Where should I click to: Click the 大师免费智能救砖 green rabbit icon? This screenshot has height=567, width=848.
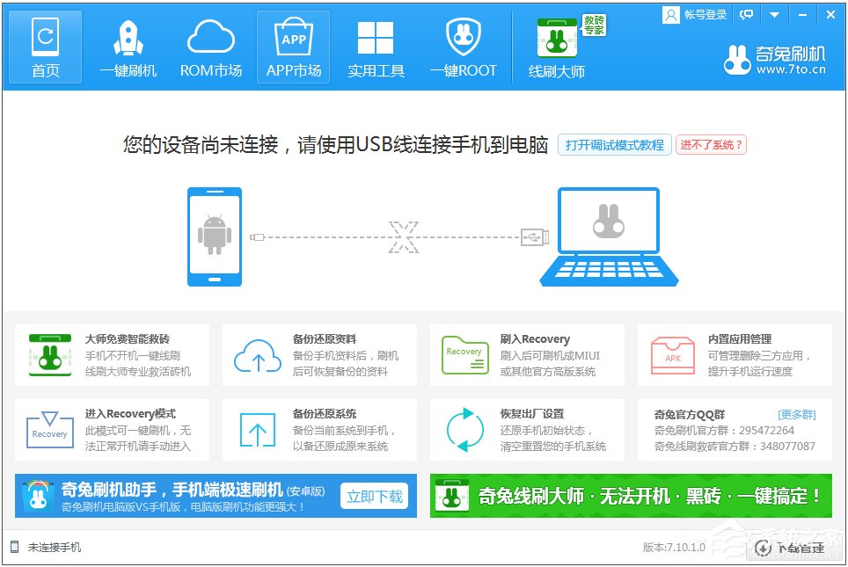point(50,355)
